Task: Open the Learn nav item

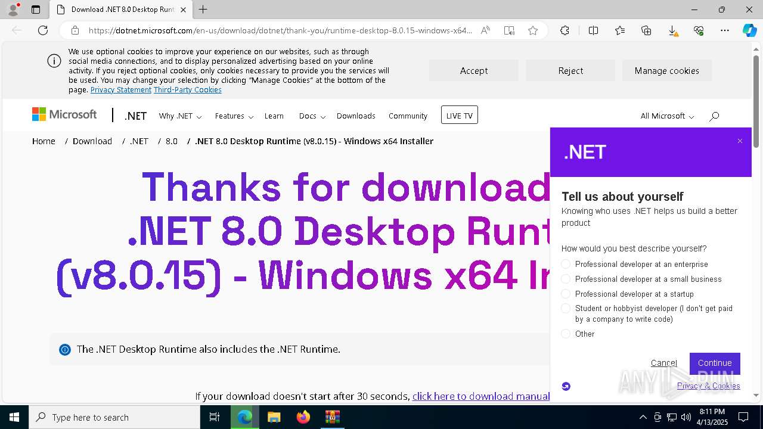Action: coord(274,116)
